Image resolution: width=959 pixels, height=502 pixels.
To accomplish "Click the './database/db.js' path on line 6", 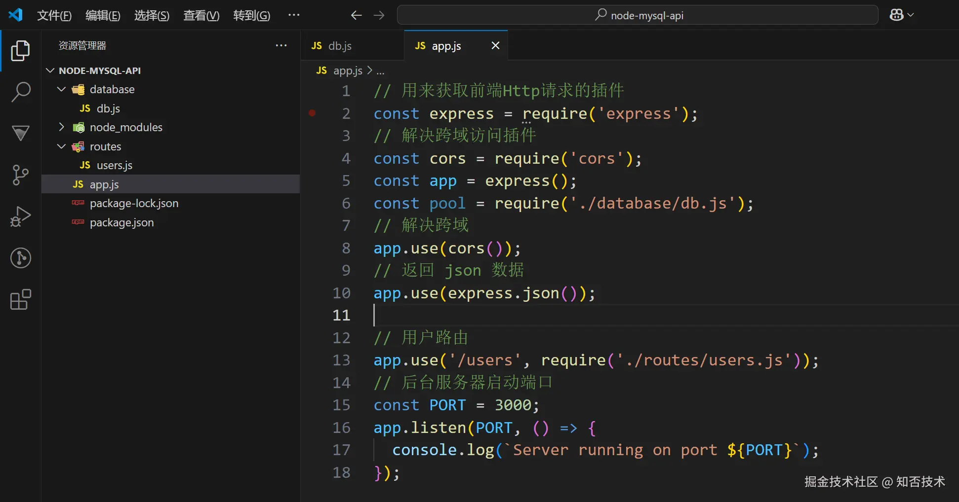I will point(652,204).
